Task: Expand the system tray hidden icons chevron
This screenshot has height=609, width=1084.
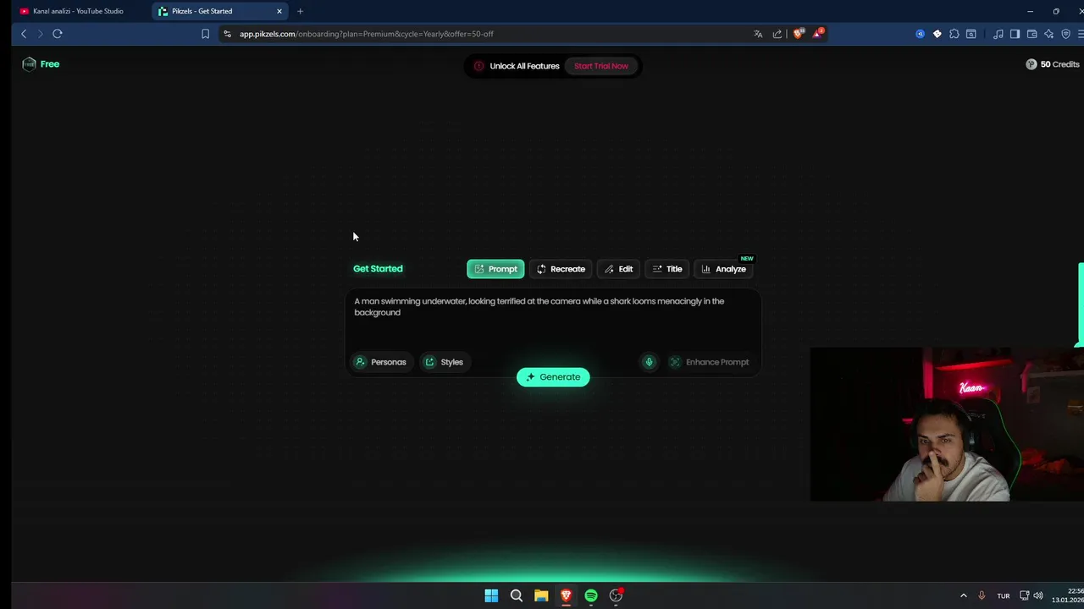Action: (x=963, y=595)
